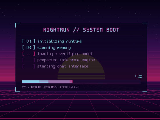Click the empty brackets beside preparing inference engine
The image size is (160, 120).
click(29, 60)
